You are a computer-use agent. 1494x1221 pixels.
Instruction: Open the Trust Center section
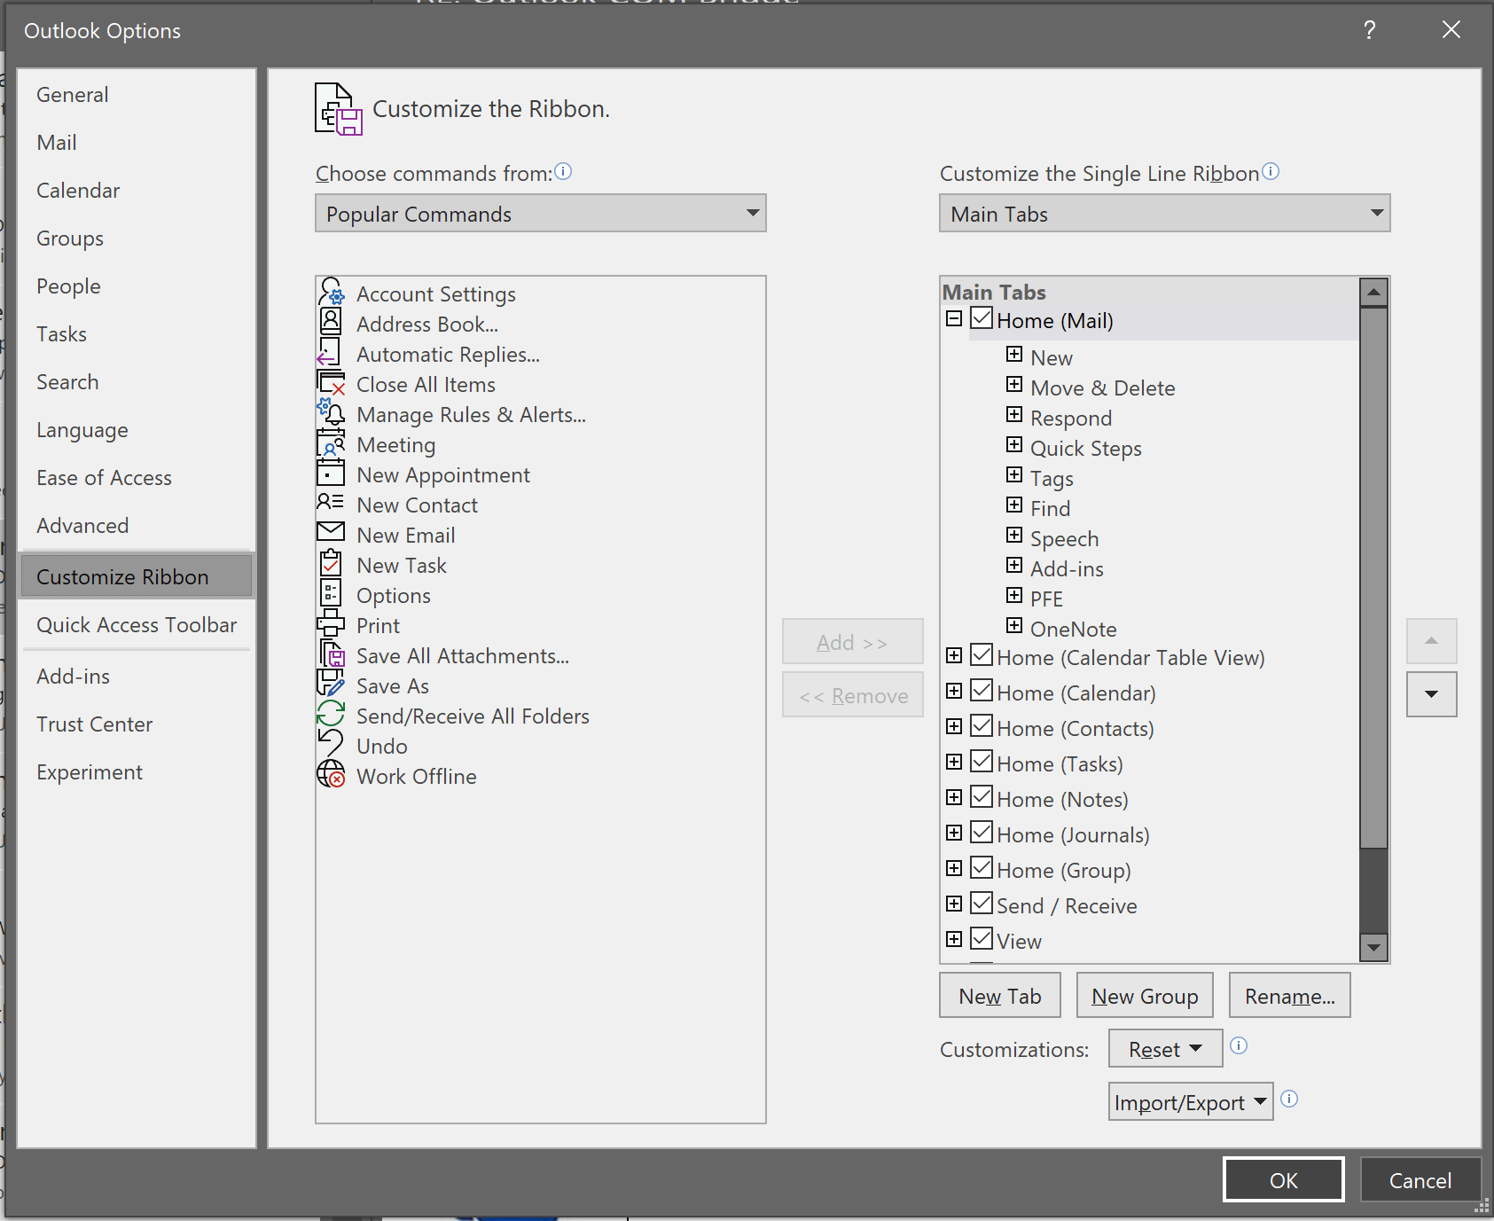pyautogui.click(x=94, y=724)
